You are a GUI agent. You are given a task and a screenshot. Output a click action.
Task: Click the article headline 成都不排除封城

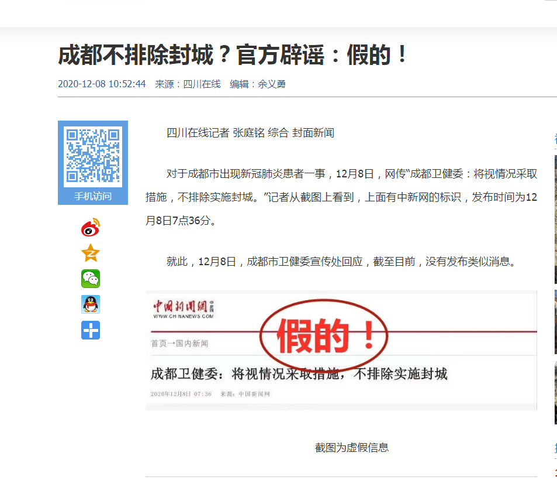tap(233, 56)
